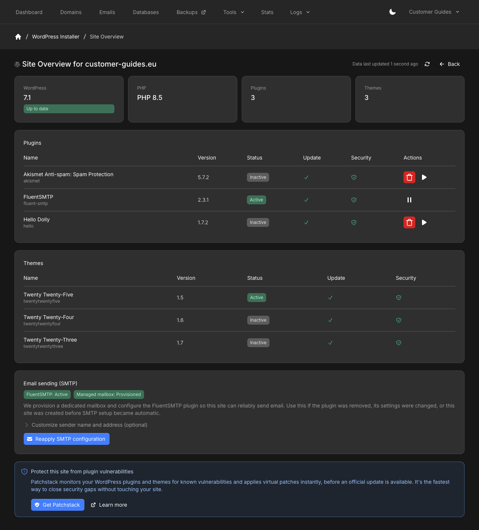Go to the Dashboard menu item

[x=29, y=12]
